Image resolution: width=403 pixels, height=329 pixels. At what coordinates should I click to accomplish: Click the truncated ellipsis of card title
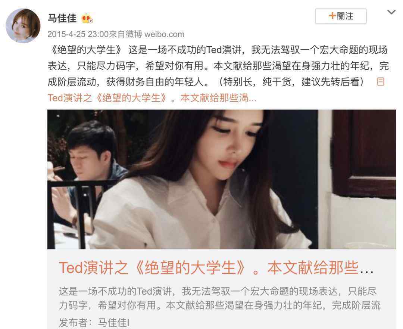pos(366,271)
